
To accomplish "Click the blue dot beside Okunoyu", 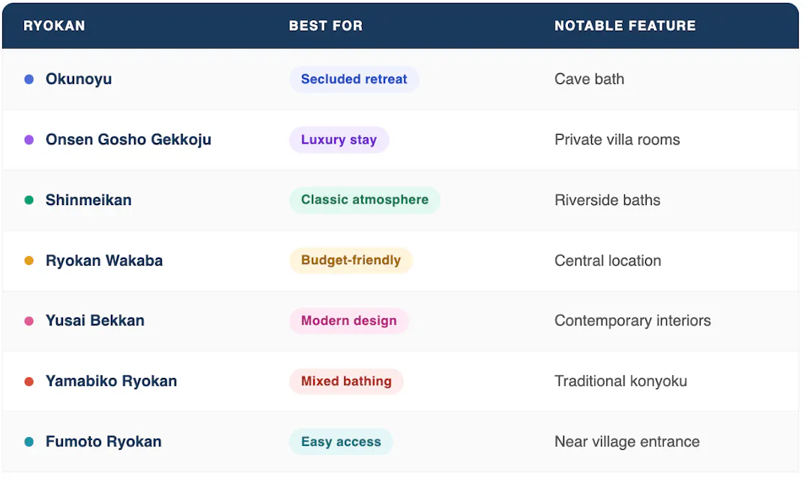I will click(x=29, y=79).
